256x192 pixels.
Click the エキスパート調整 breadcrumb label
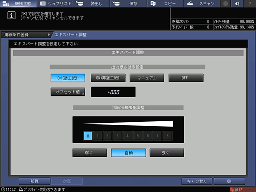pyautogui.click(x=70, y=35)
